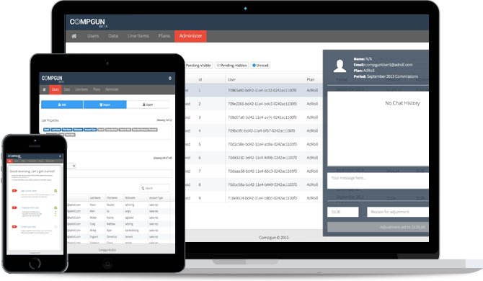Screen dimensions: 483x281
Task: Select the Administer tab on the laptop
Action: pyautogui.click(x=190, y=36)
